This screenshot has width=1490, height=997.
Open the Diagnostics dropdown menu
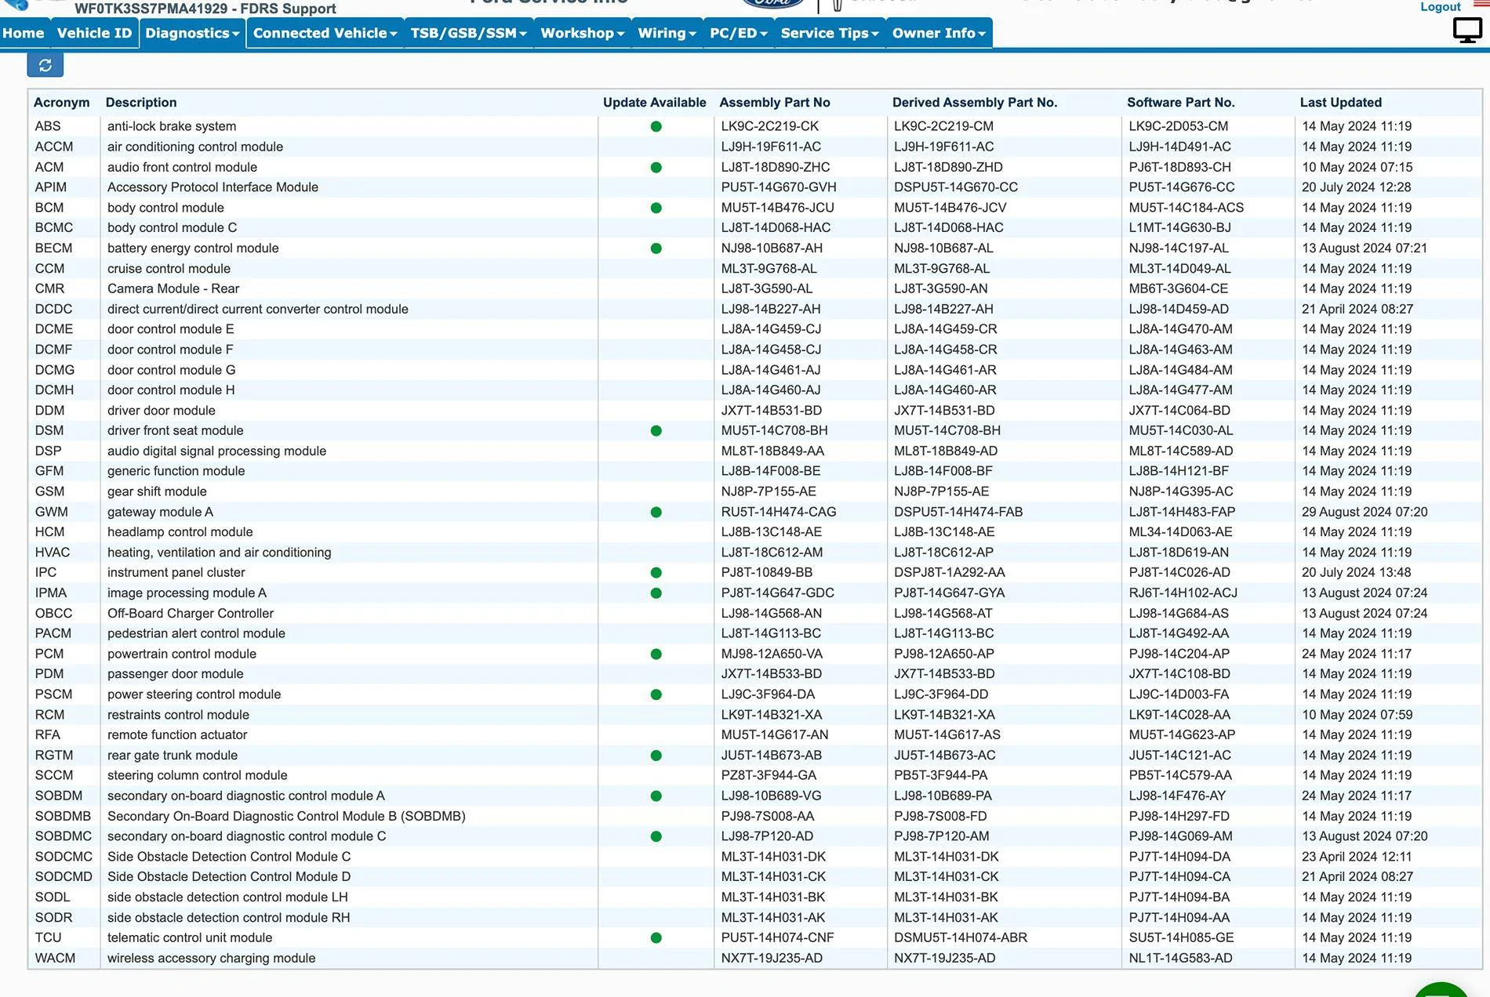192,33
